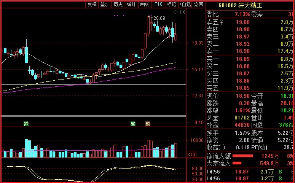Click the 大宗流入 amount 549.9万
295x183 pixels.
click(x=269, y=163)
